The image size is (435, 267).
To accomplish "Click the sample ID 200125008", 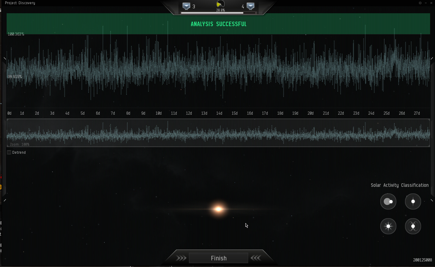I will click(x=422, y=260).
